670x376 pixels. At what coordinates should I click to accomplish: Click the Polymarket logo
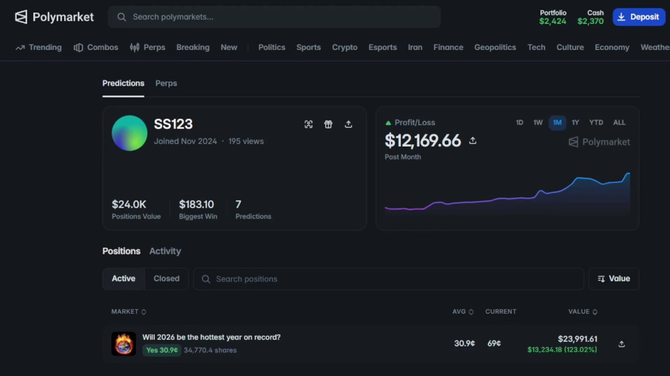tap(54, 17)
